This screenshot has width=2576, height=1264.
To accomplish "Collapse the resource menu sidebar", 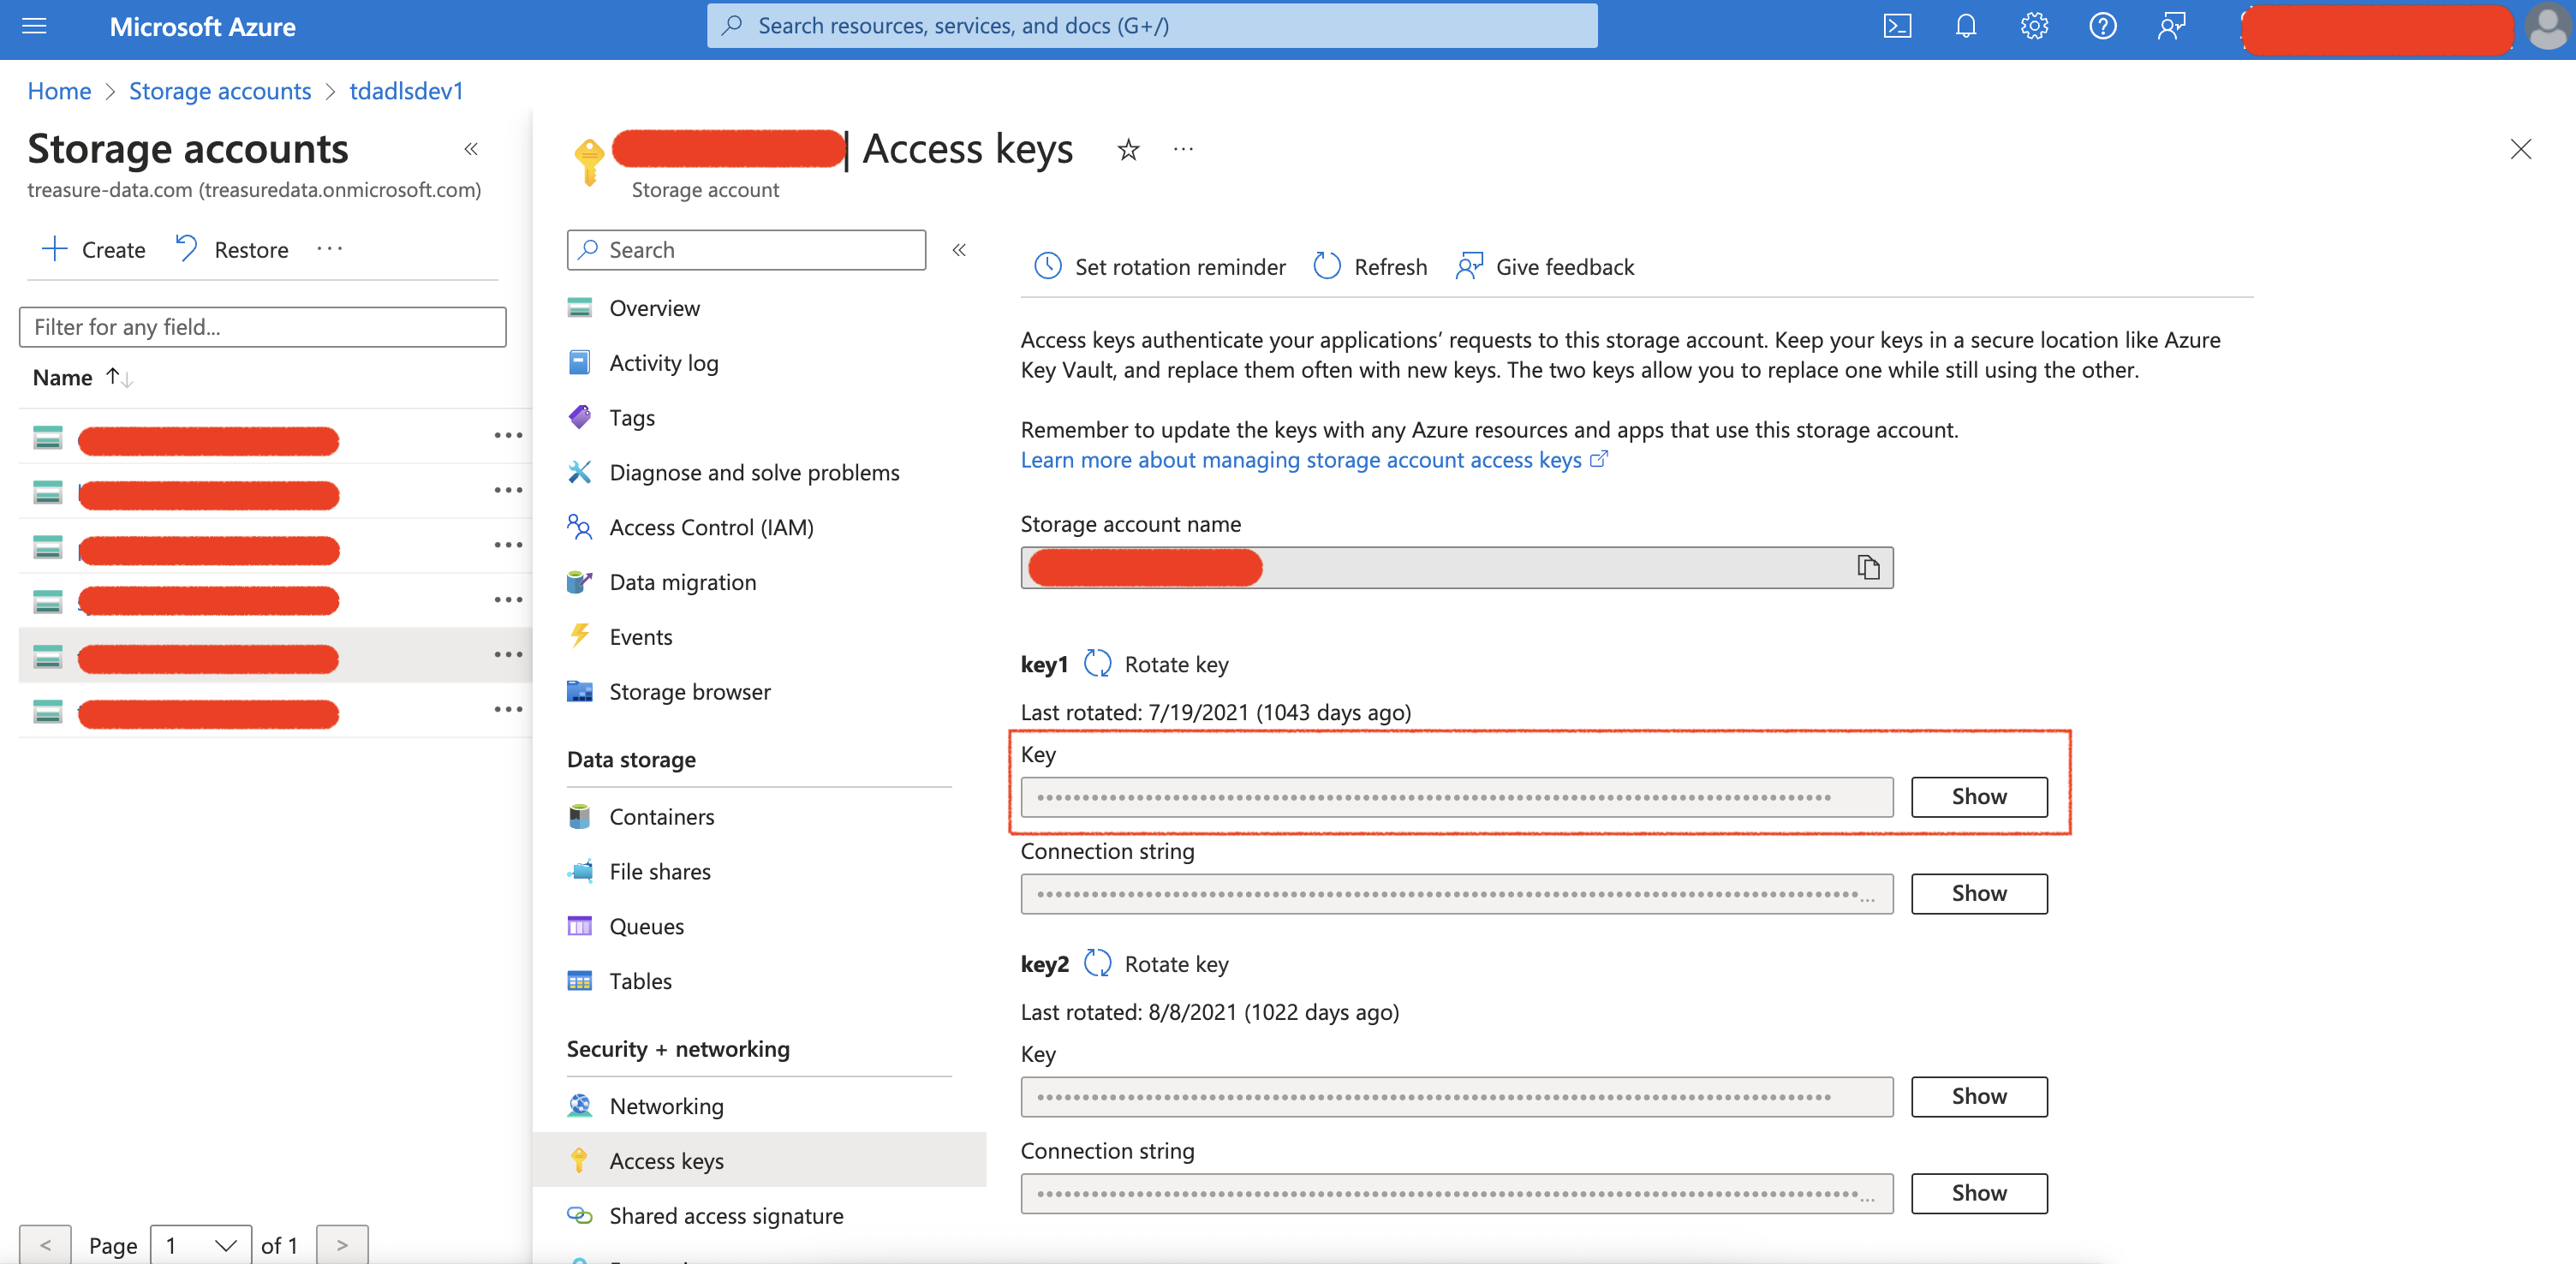I will click(x=959, y=250).
